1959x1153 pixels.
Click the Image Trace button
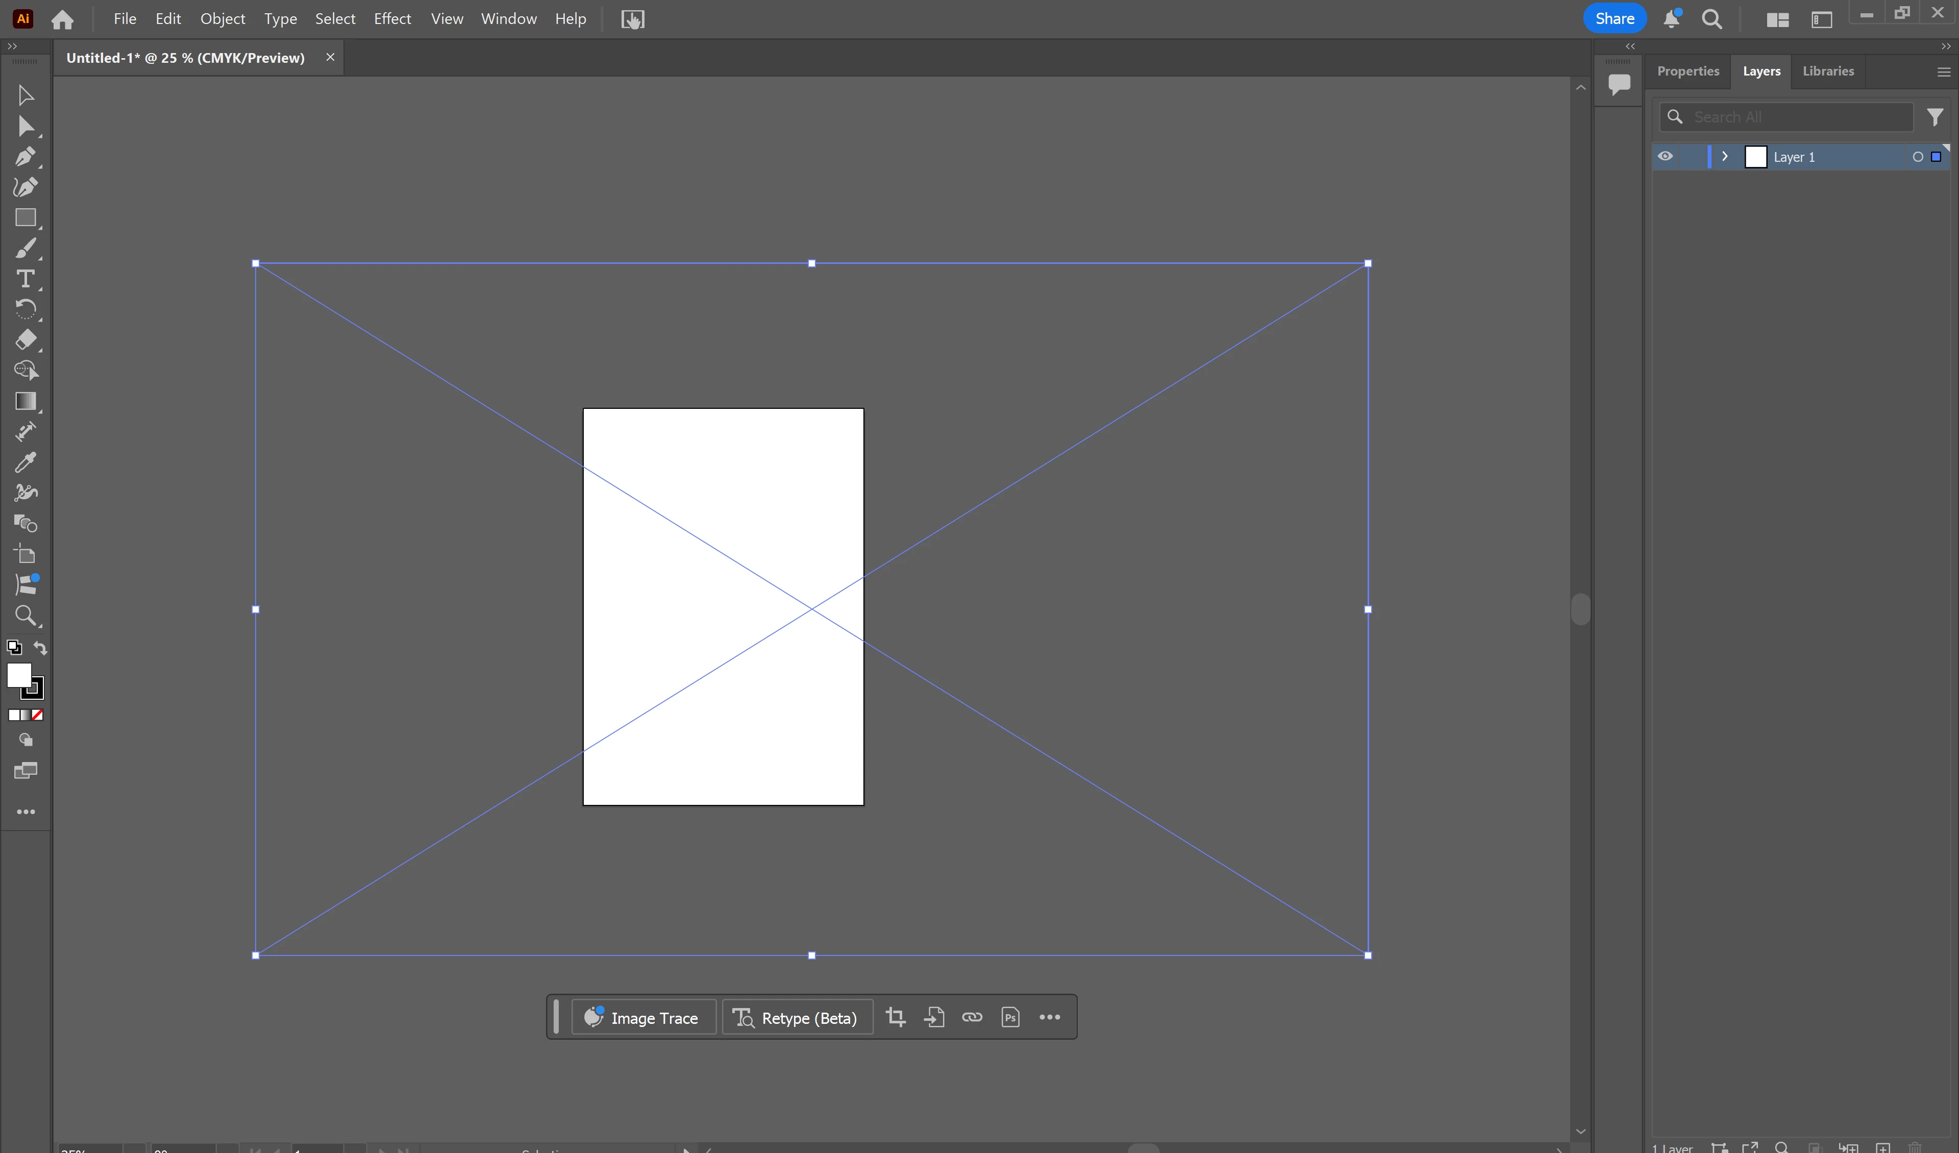pyautogui.click(x=643, y=1017)
